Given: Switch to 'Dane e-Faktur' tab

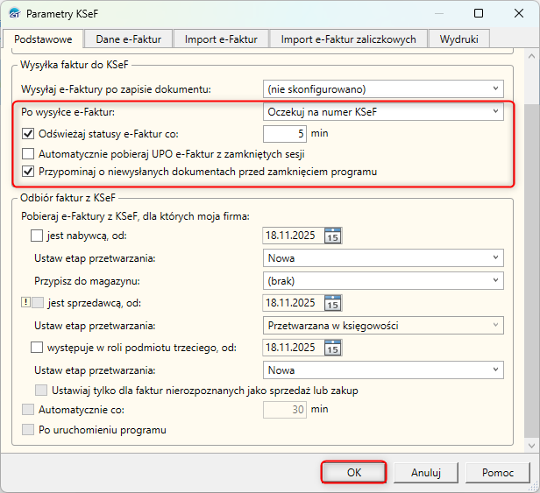Looking at the screenshot, I should [129, 39].
